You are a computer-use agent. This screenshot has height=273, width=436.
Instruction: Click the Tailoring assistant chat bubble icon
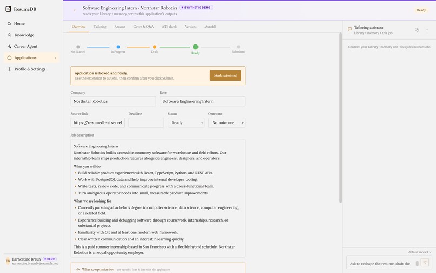click(x=350, y=29)
